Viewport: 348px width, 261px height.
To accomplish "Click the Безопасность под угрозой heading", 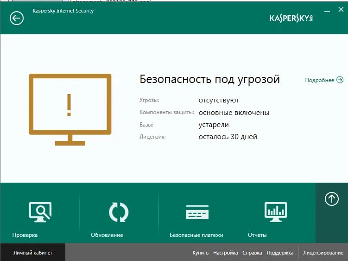I will pyautogui.click(x=210, y=79).
